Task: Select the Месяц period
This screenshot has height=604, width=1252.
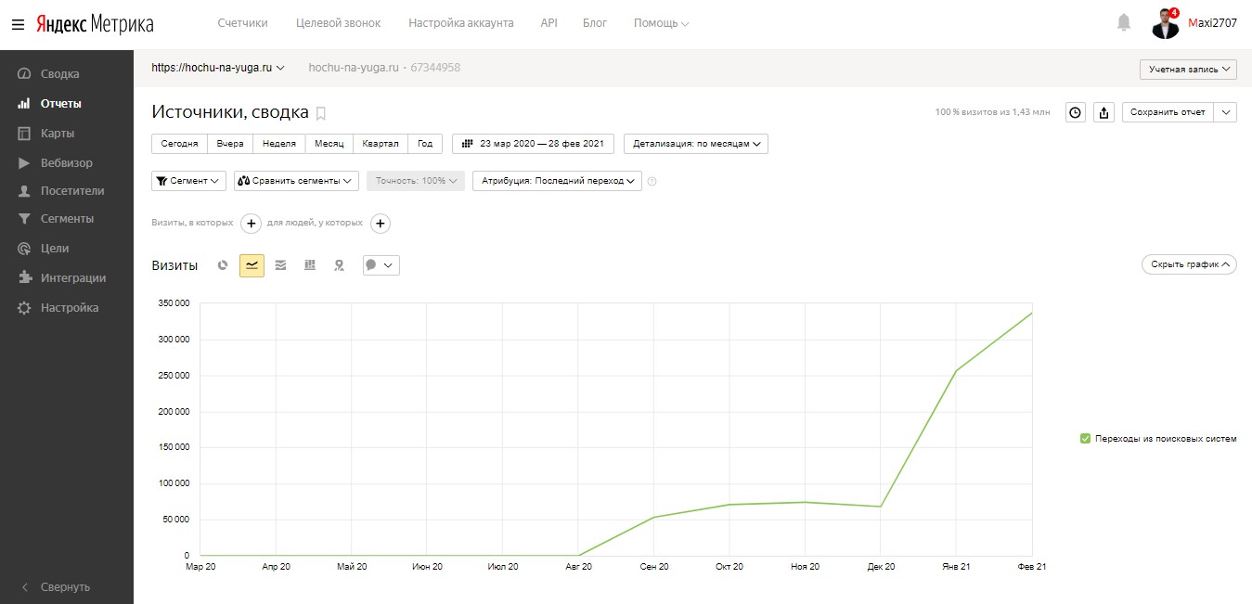Action: coord(329,144)
